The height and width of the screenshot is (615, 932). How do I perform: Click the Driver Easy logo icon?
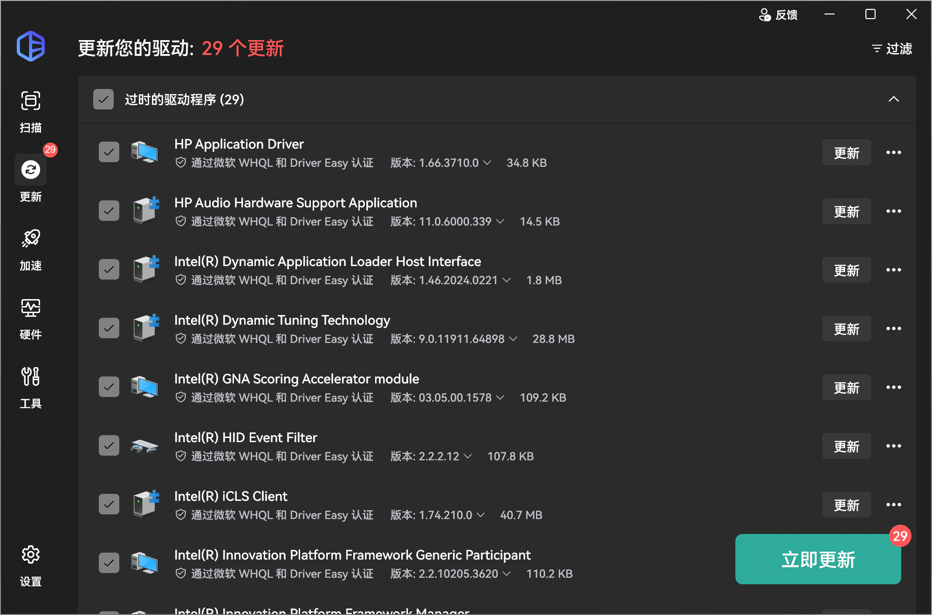pos(31,46)
